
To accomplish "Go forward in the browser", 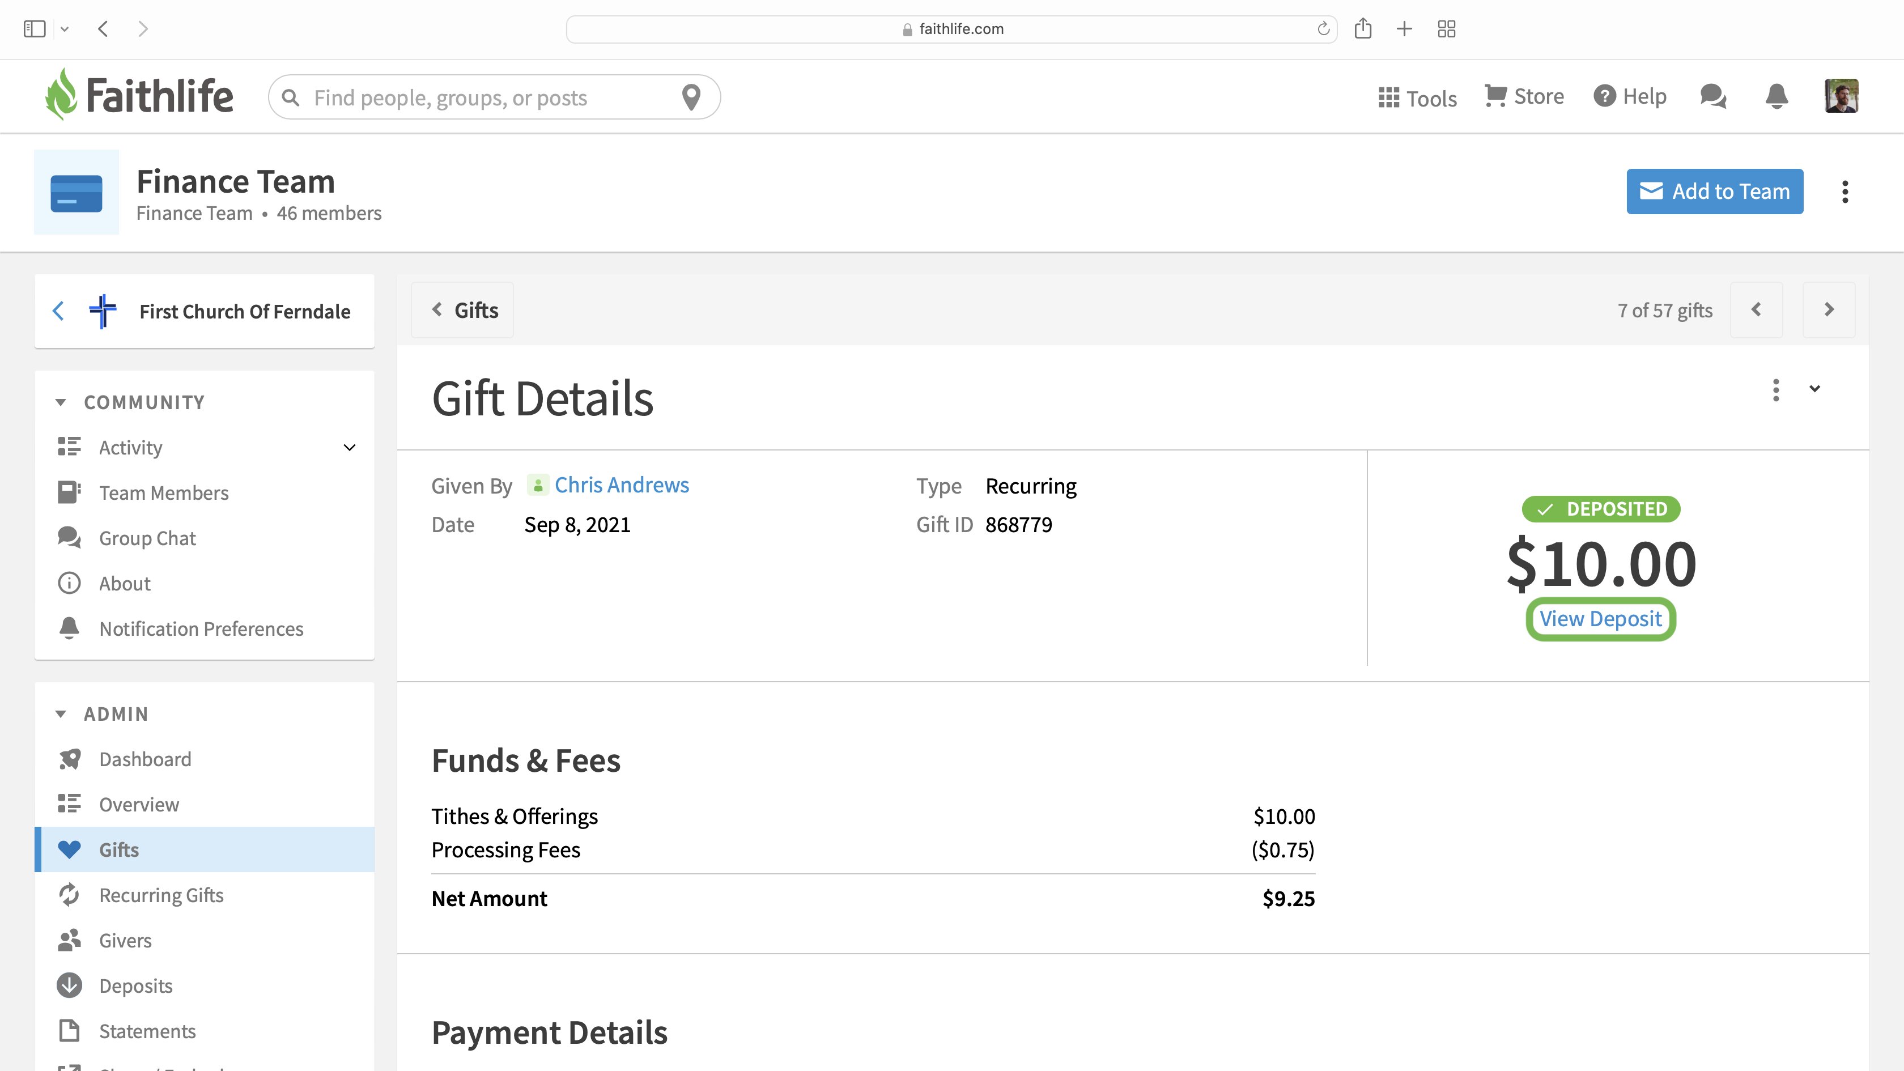I will (143, 29).
